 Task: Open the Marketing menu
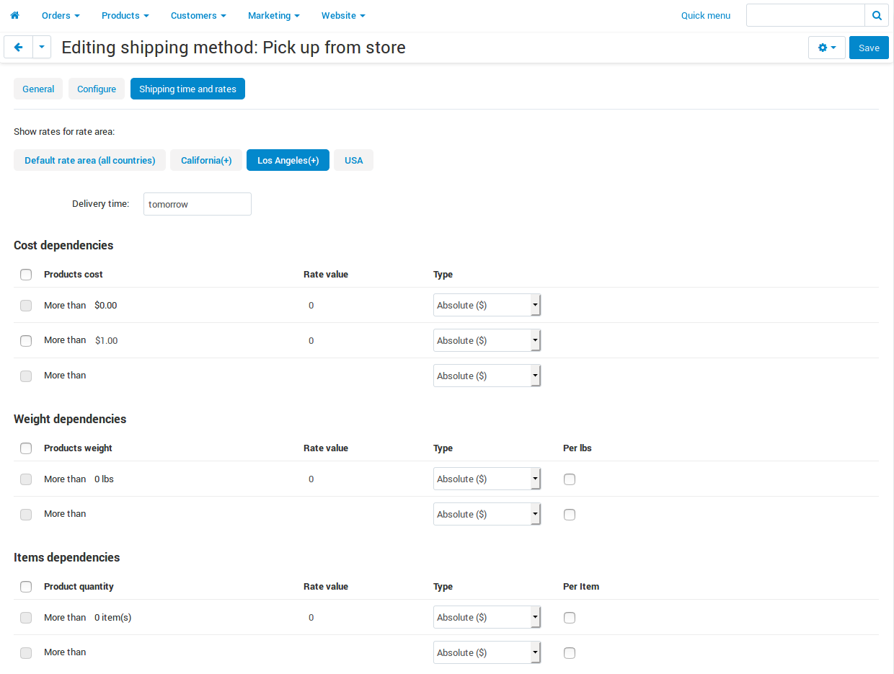[274, 15]
